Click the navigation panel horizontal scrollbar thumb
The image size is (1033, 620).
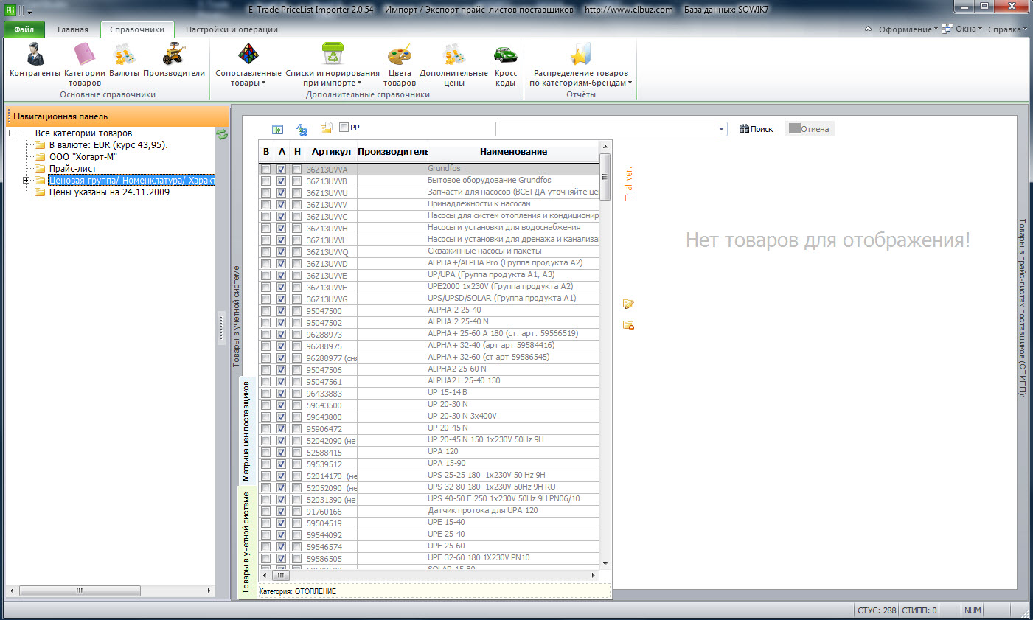point(80,591)
